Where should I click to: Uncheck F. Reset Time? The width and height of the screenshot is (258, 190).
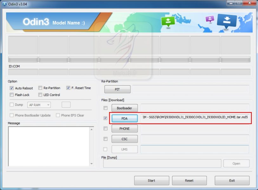pyautogui.click(x=68, y=88)
